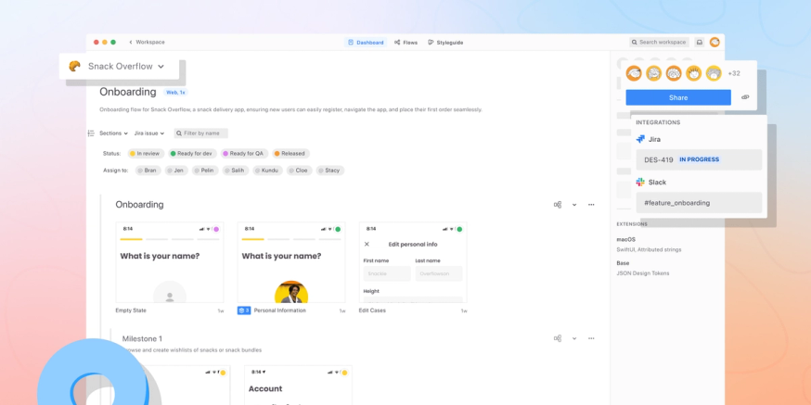This screenshot has width=811, height=405.
Task: Open the Styleguide tab
Action: (x=445, y=43)
